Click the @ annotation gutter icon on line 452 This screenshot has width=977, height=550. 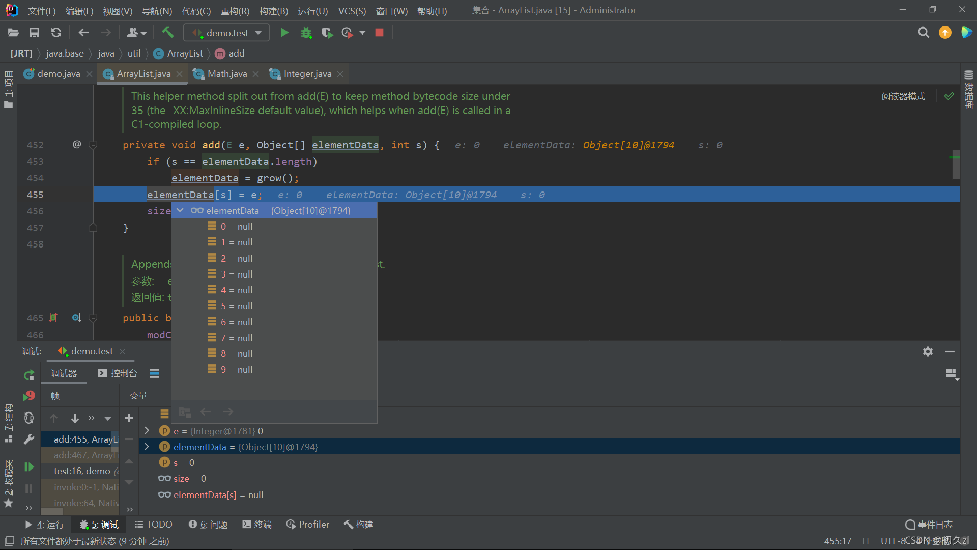pos(77,144)
